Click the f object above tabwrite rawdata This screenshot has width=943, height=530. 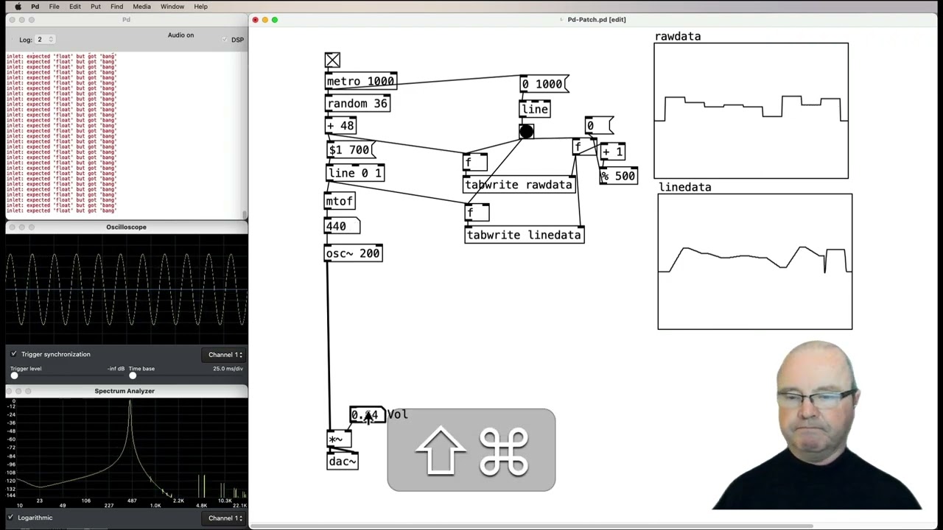coord(475,162)
